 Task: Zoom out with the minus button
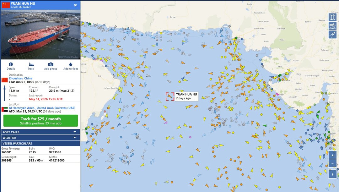[332, 164]
